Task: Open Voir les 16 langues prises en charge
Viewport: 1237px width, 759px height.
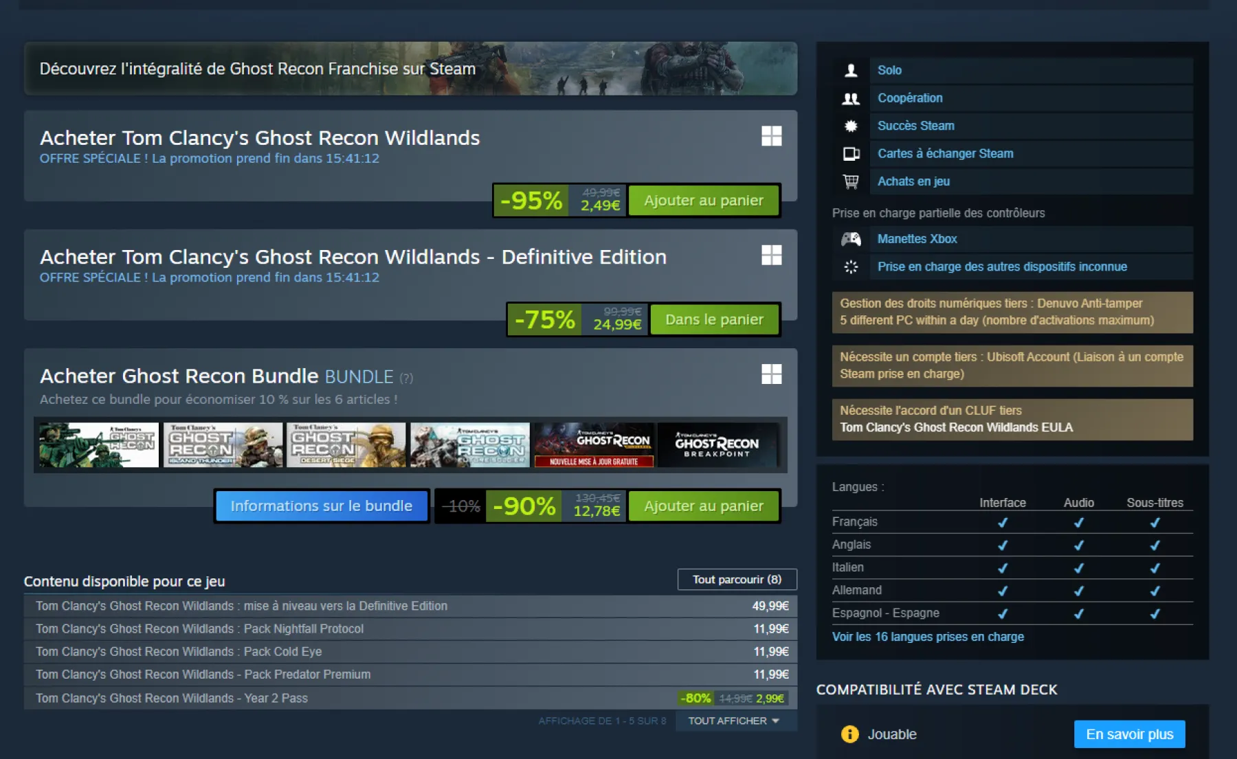Action: click(928, 637)
